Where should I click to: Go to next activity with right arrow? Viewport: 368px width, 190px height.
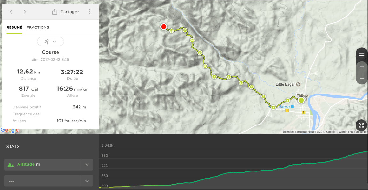(x=25, y=12)
